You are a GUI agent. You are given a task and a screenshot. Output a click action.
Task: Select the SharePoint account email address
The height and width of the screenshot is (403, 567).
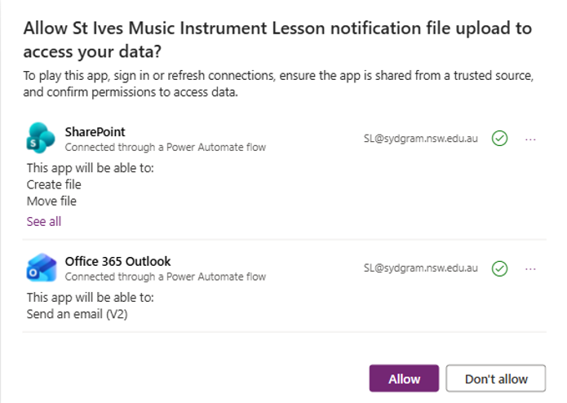pyautogui.click(x=420, y=139)
